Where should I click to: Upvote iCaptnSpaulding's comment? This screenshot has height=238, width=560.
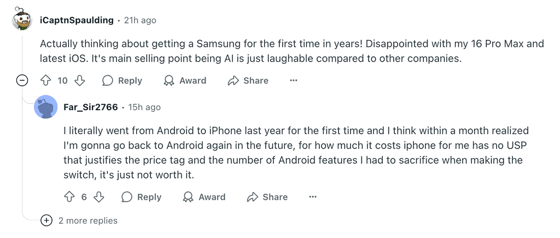coord(46,81)
